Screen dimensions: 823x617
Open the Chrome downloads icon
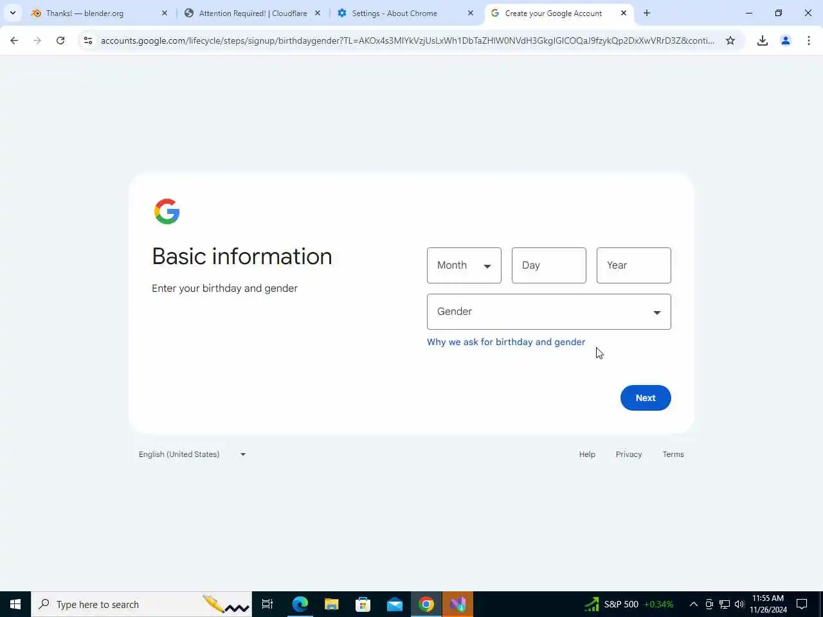coord(763,40)
